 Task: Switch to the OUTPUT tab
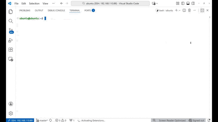[x=39, y=10]
